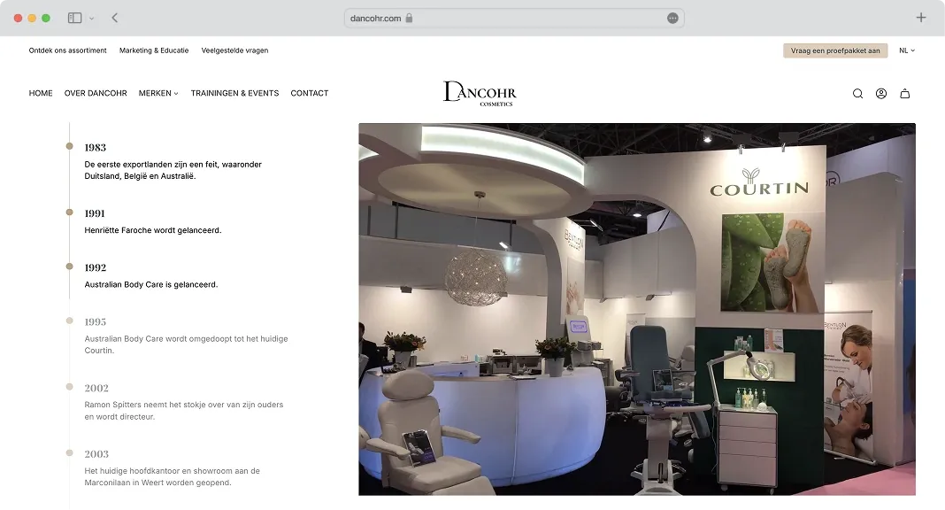Open the page options ellipsis icon
This screenshot has width=945, height=510.
click(x=672, y=18)
